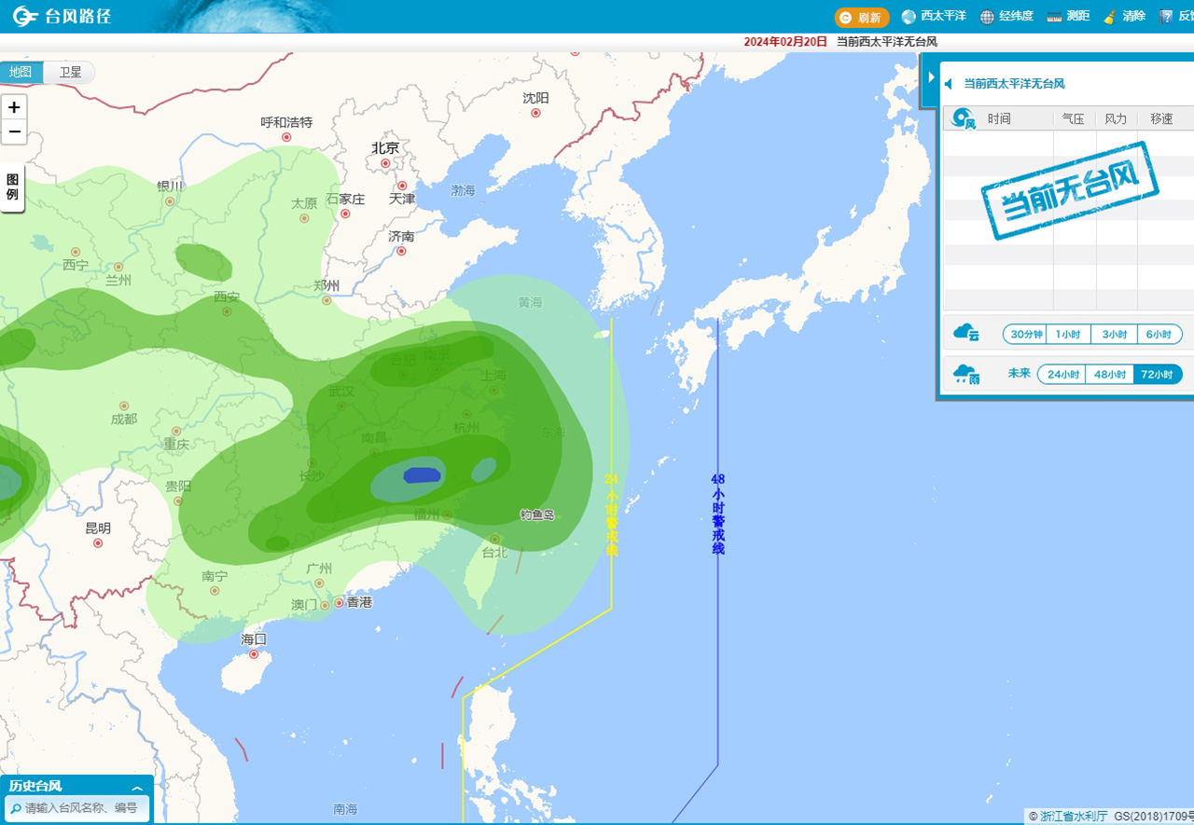Zoom out the map with minus button

[14, 131]
